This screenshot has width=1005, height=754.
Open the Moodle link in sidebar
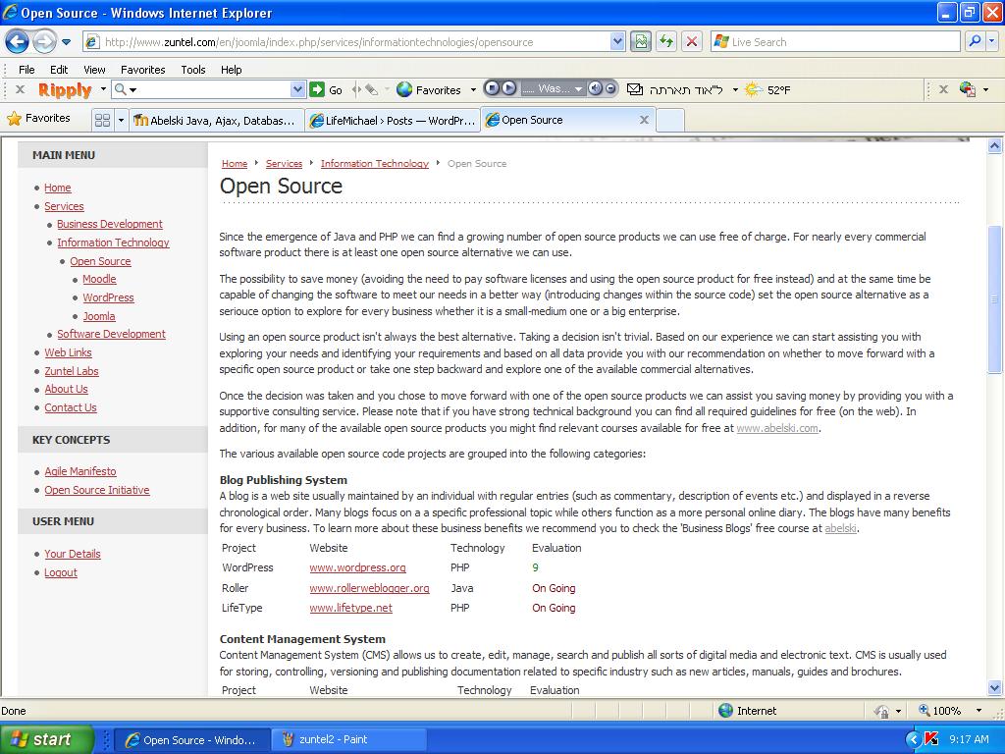coord(99,279)
